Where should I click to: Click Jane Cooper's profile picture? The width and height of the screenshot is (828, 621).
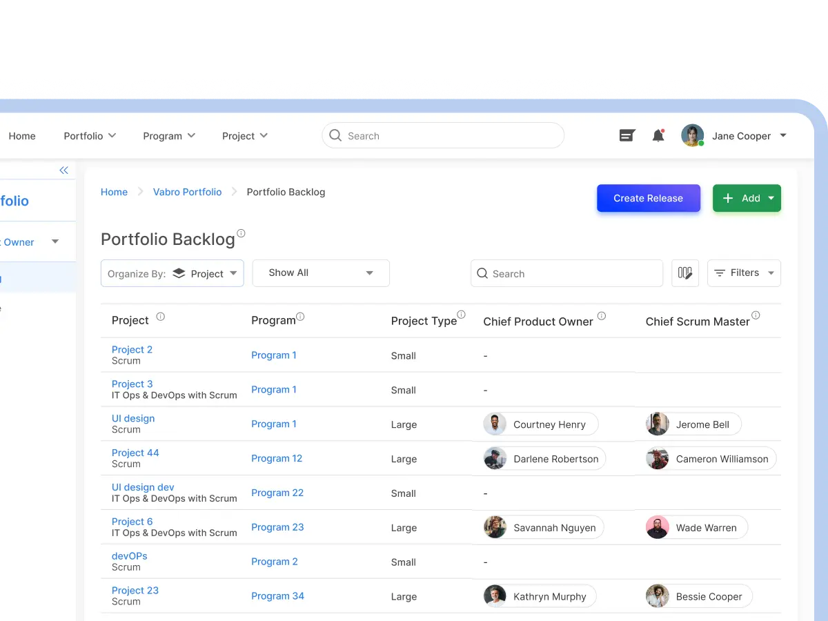692,135
